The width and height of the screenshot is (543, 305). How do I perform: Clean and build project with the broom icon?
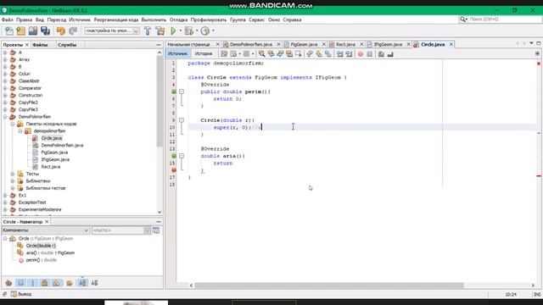160,31
